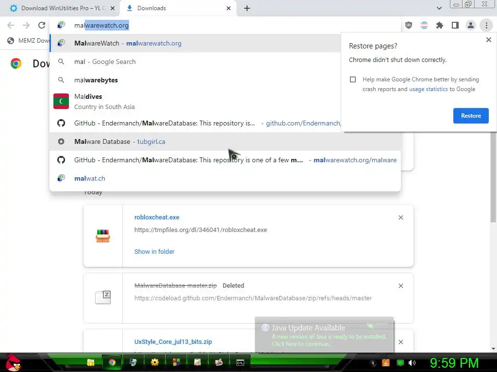Select GitHub MalwareDatabase github.com suggestion
The height and width of the screenshot is (372, 497).
(x=195, y=123)
